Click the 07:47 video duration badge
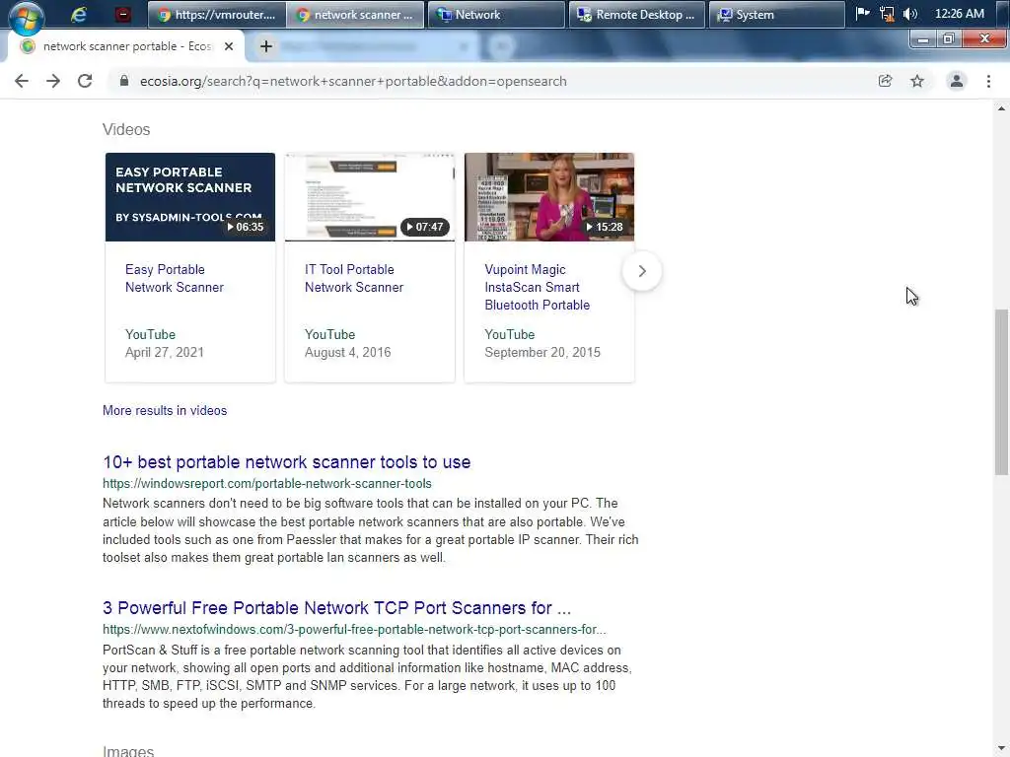 click(x=425, y=227)
